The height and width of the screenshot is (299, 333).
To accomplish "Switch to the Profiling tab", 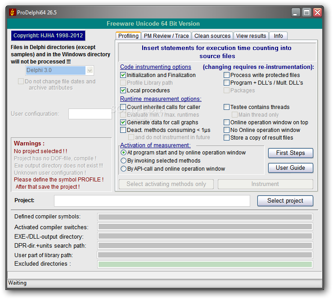I will 128,36.
